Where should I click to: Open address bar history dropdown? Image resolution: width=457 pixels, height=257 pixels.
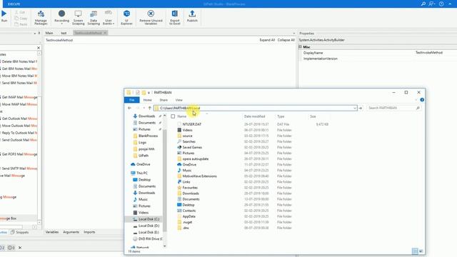tap(355, 108)
